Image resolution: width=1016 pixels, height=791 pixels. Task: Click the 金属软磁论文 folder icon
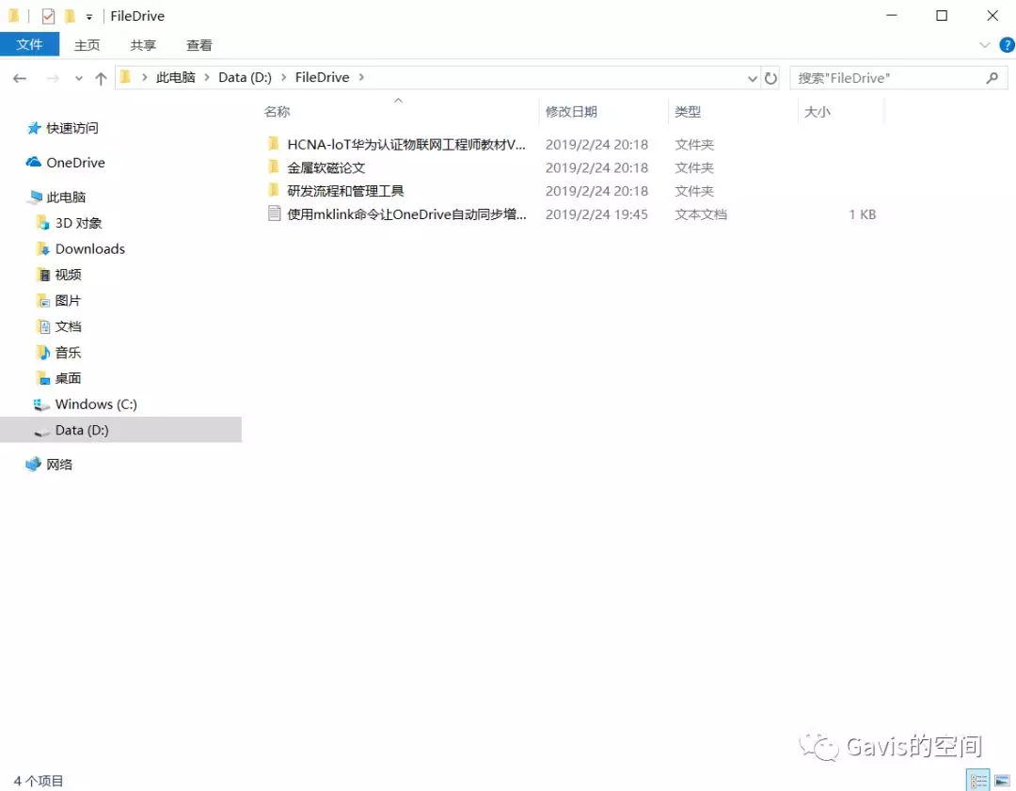click(x=274, y=167)
